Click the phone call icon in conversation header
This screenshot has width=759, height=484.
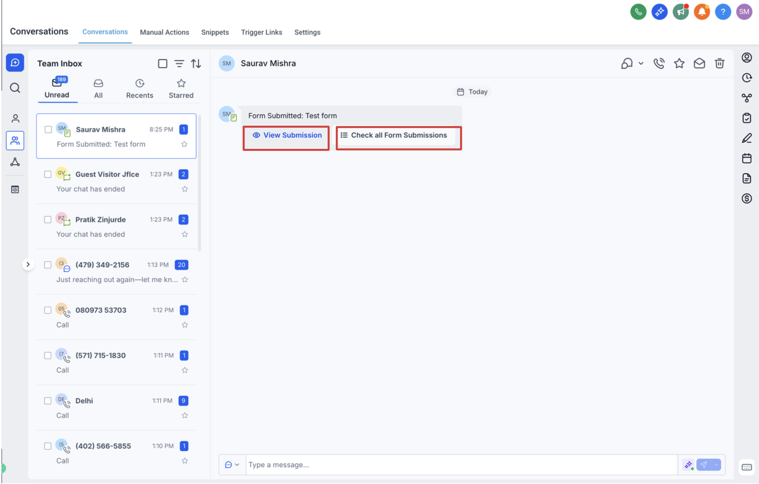tap(659, 64)
